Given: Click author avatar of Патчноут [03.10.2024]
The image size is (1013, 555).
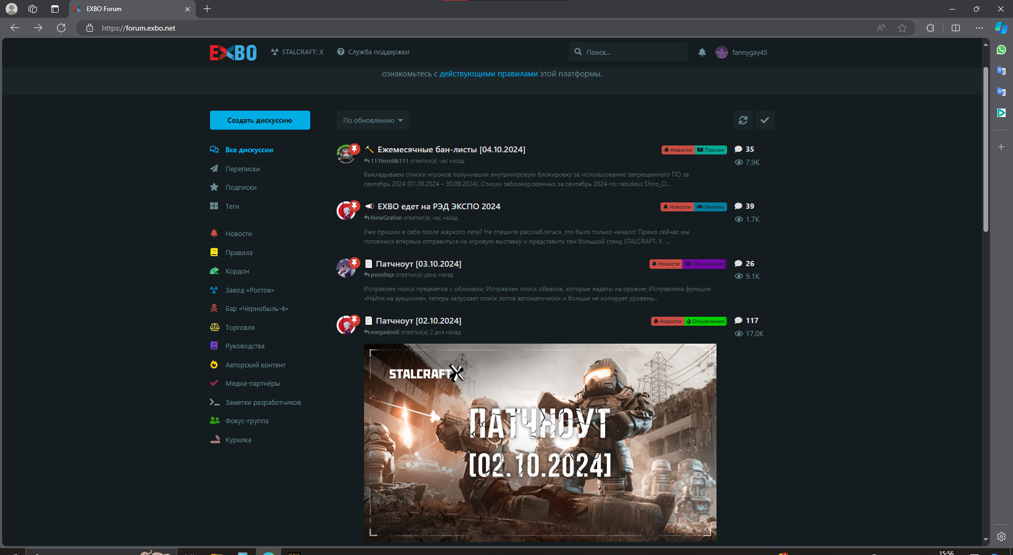Looking at the screenshot, I should point(346,268).
